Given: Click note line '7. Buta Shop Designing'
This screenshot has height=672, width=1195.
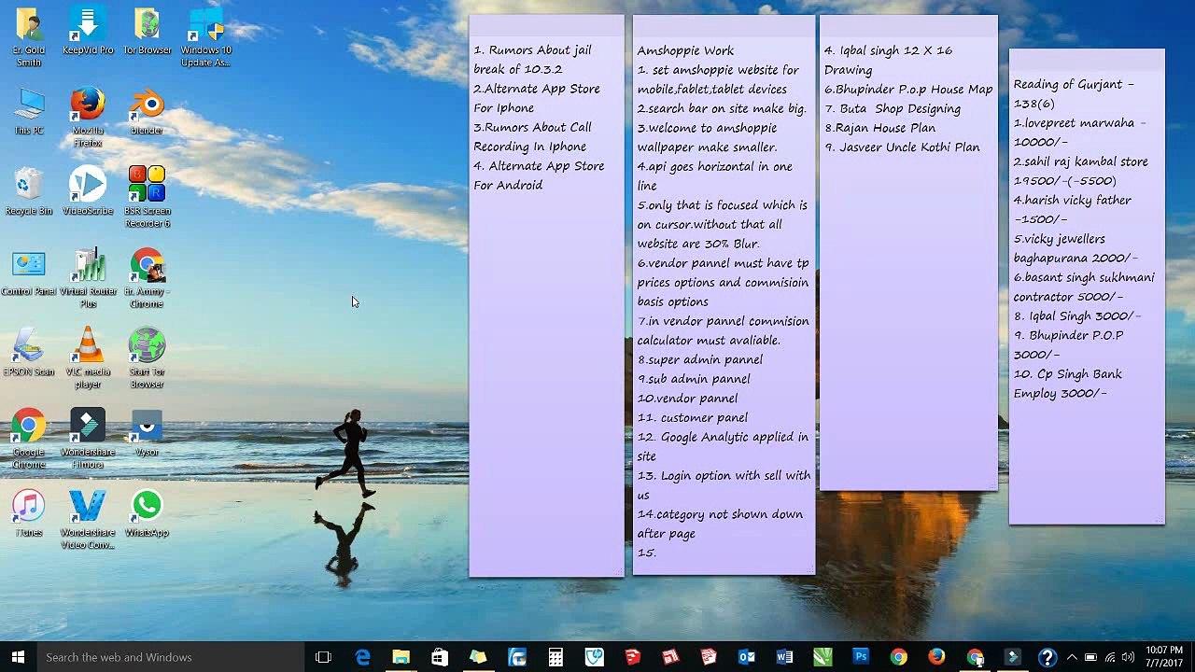Looking at the screenshot, I should tap(893, 108).
